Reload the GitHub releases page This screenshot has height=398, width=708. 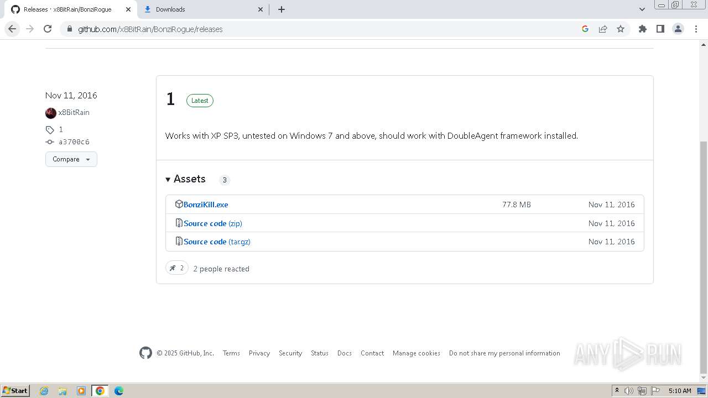pos(48,29)
